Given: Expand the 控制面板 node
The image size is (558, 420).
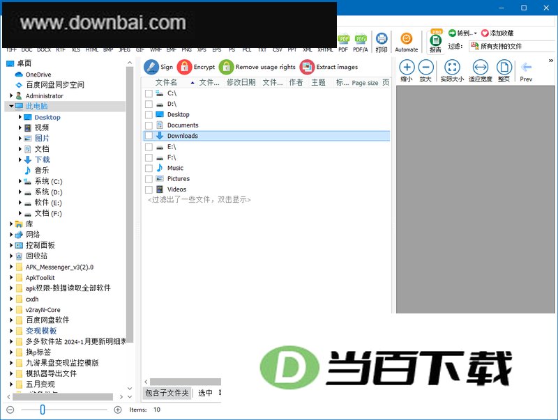Looking at the screenshot, I should point(11,245).
